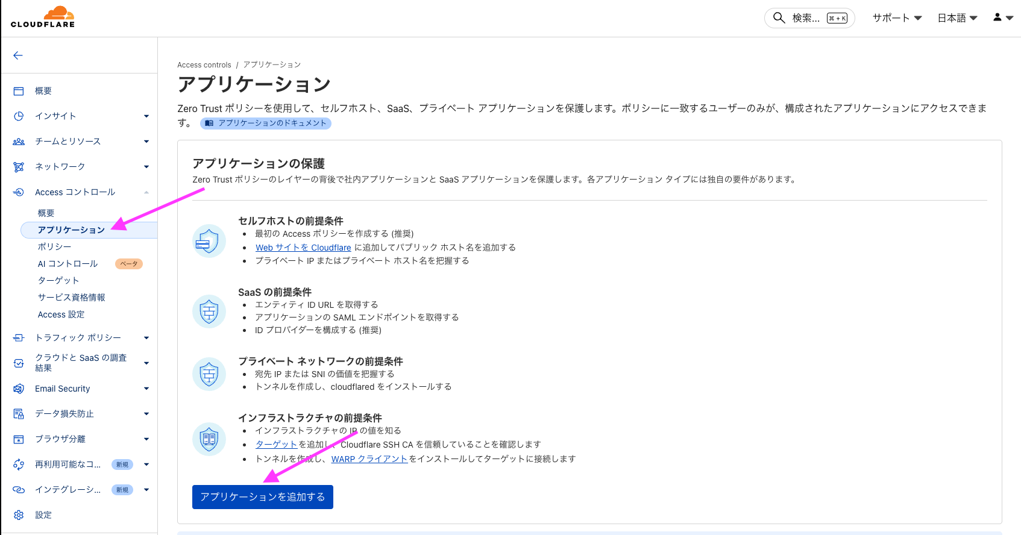The height and width of the screenshot is (535, 1021).
Task: Open Access 設定 in the sidebar
Action: (x=61, y=314)
